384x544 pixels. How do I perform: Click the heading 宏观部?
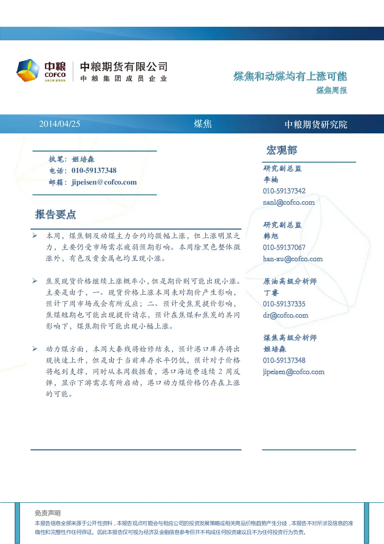click(x=282, y=150)
